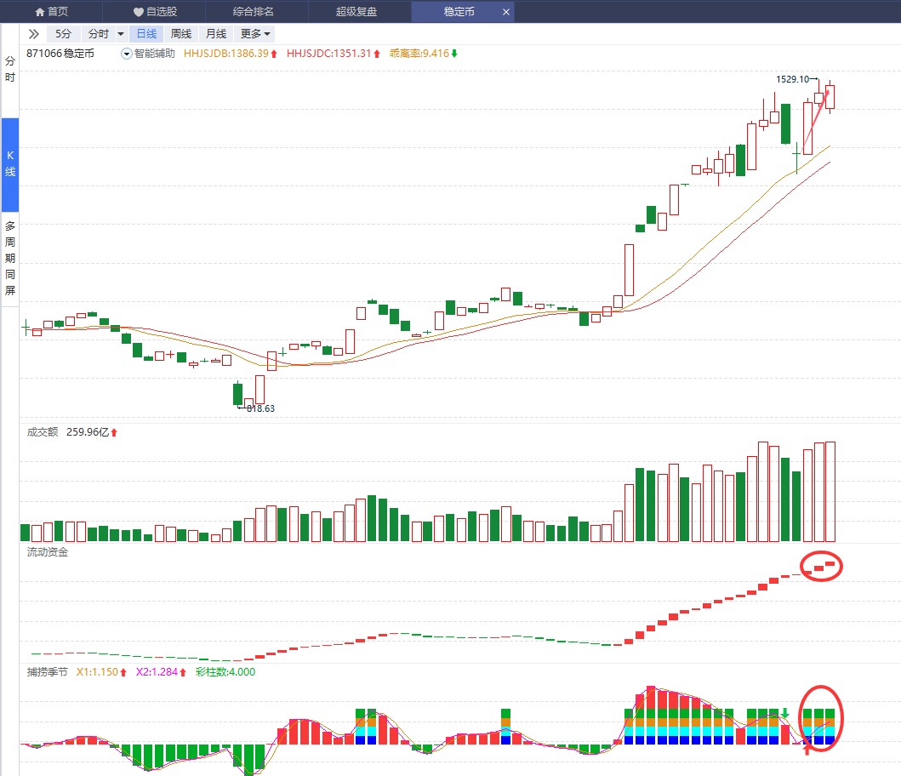Click the 818.63 low price label

pos(260,408)
